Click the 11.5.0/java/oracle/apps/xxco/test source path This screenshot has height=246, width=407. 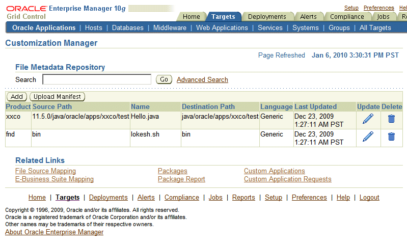coord(80,117)
